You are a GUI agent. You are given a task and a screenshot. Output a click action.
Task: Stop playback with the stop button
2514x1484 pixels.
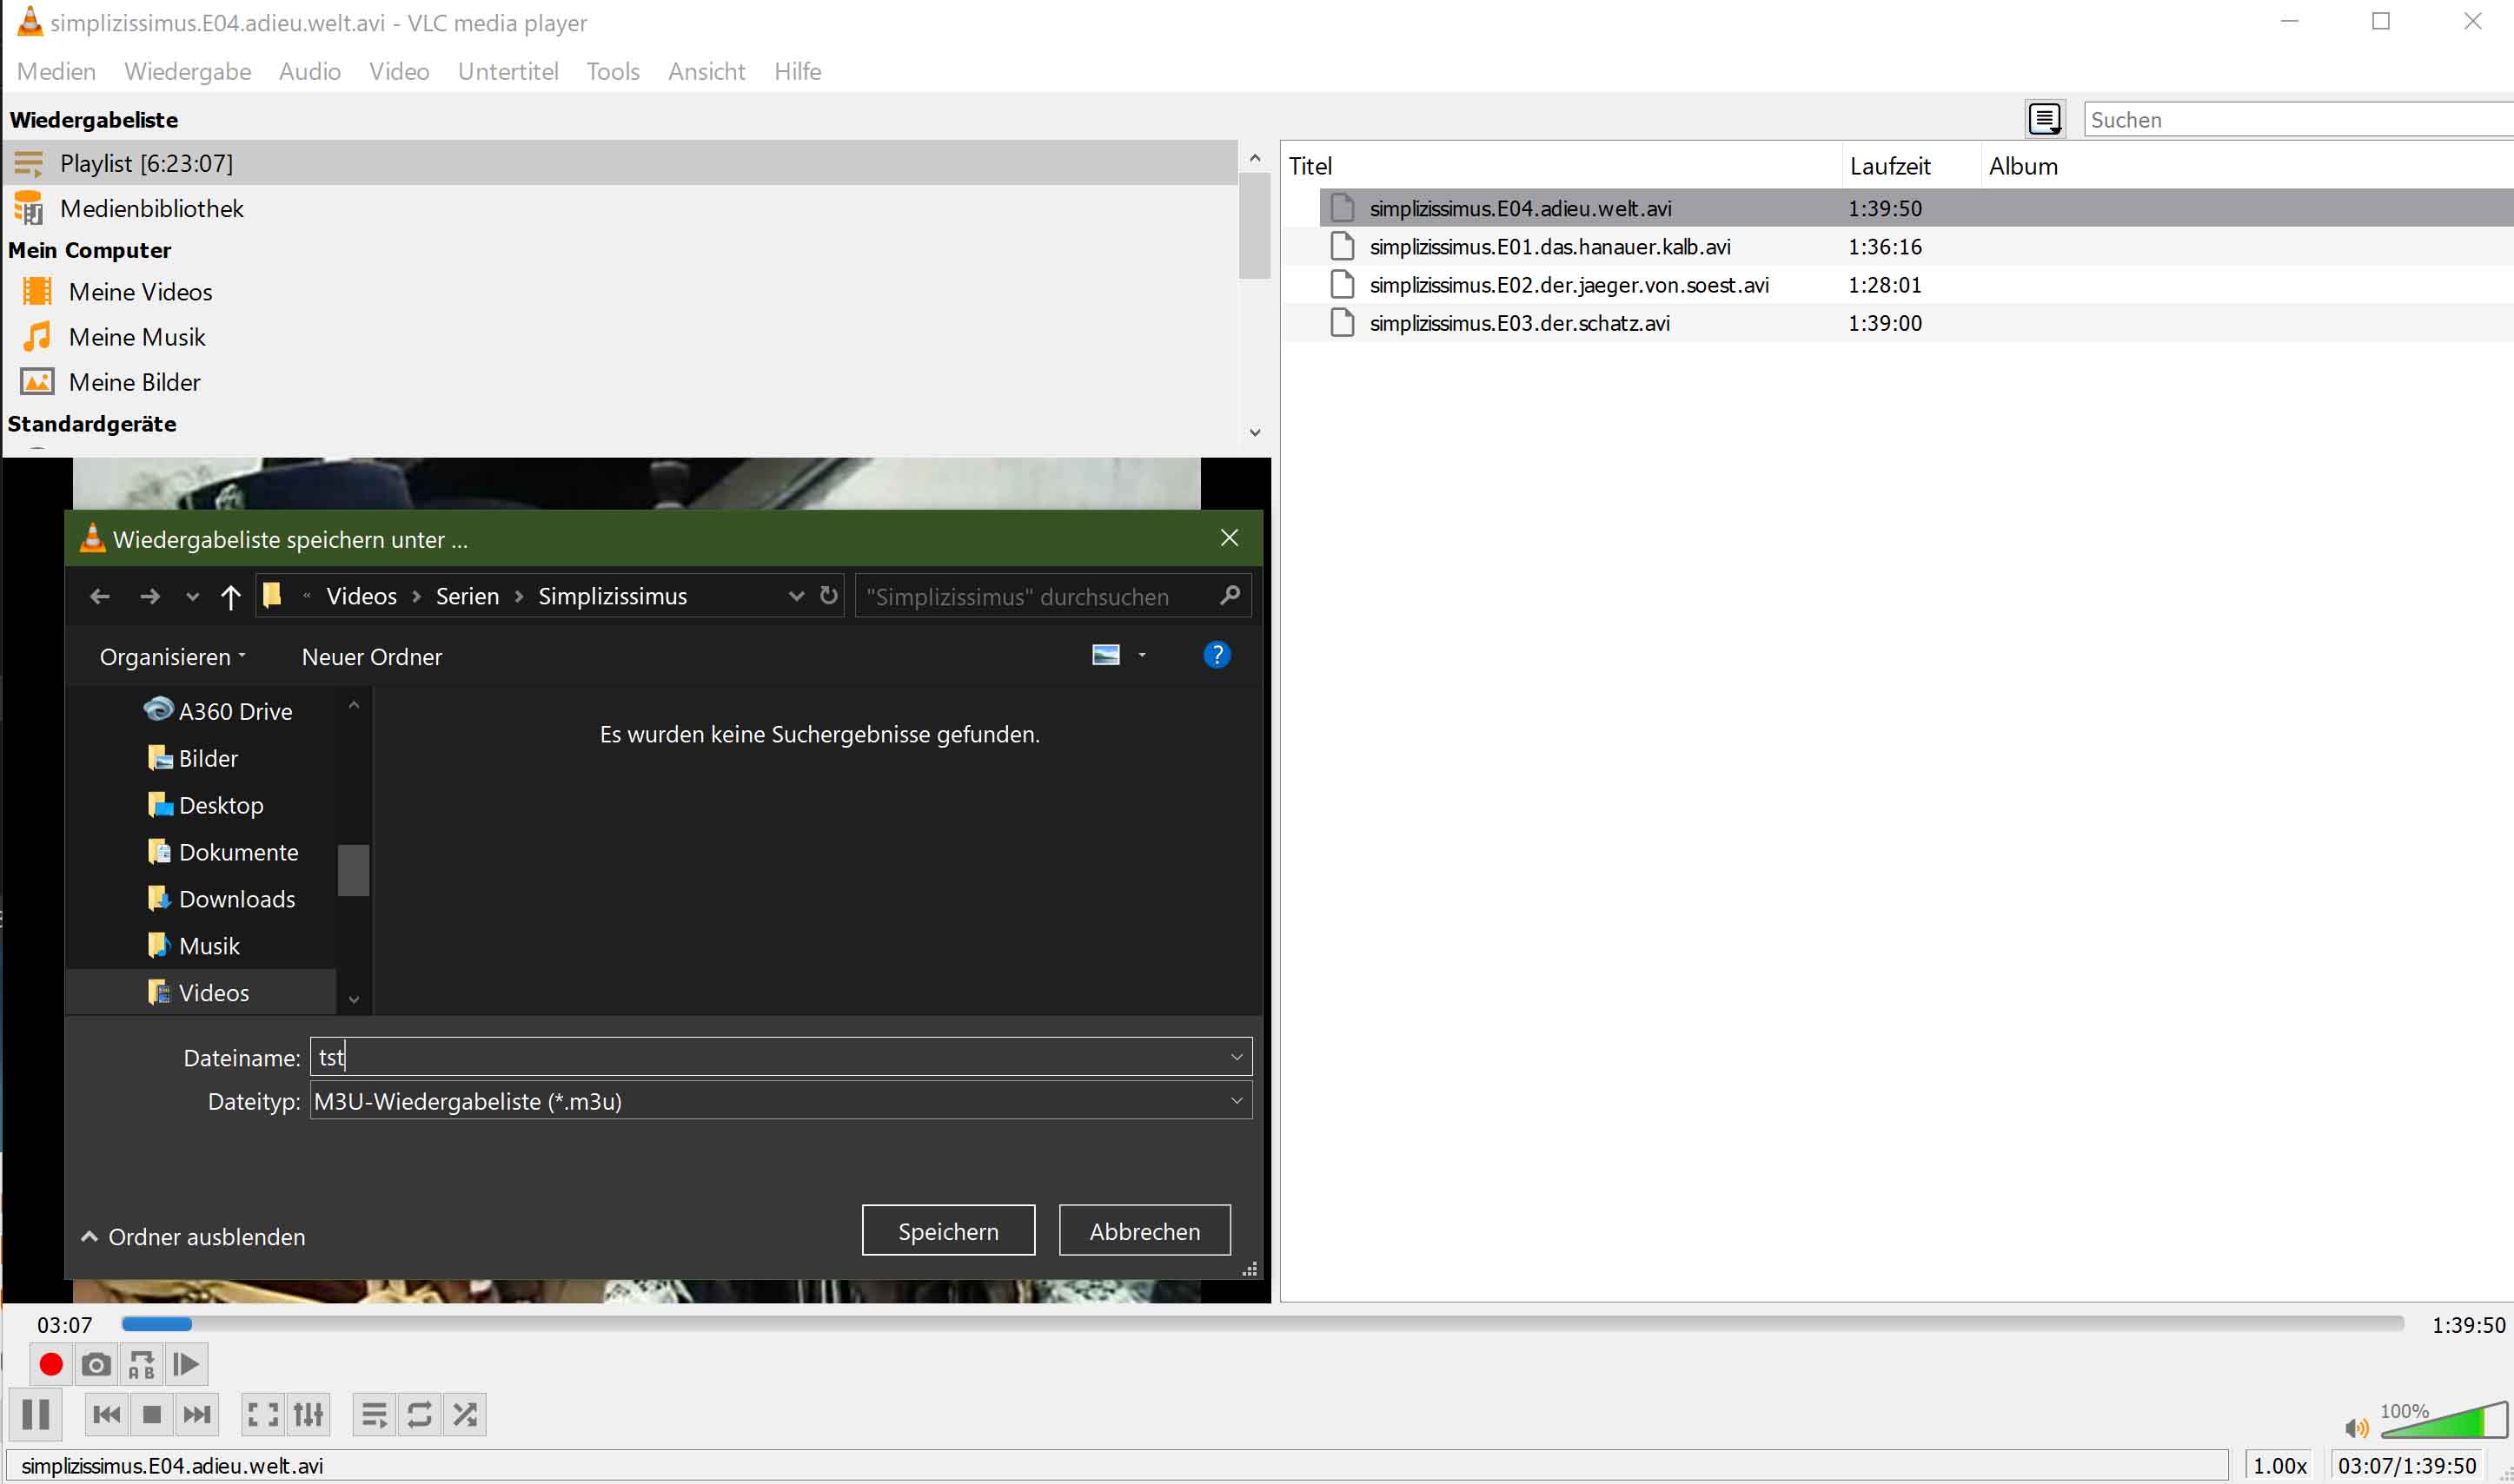(x=152, y=1414)
